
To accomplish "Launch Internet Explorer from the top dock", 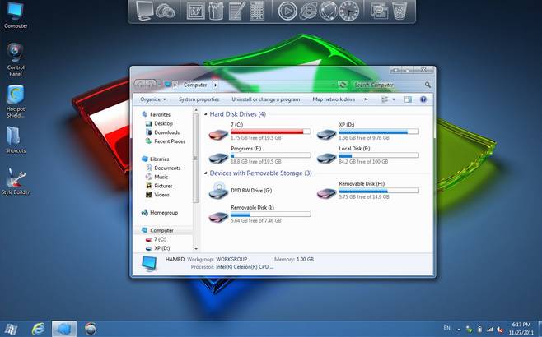I will click(x=308, y=11).
